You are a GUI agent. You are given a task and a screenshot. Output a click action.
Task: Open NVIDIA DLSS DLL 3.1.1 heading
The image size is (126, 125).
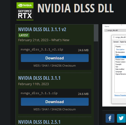coord(39,78)
